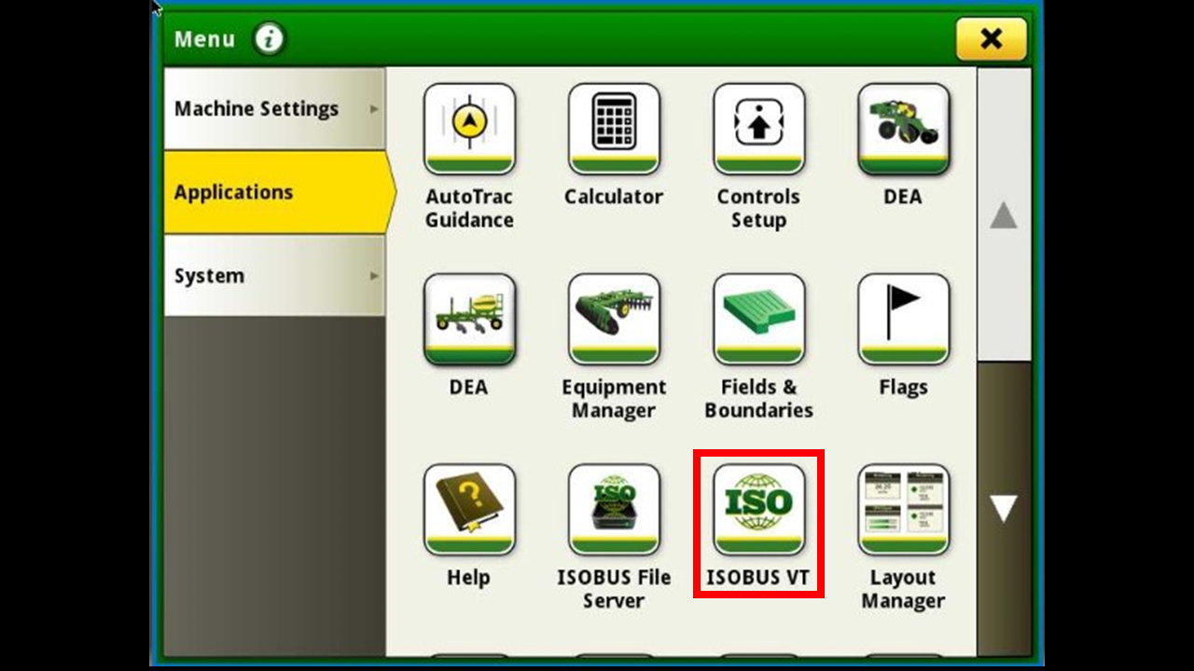
Task: Click the scroll up arrow
Action: point(1004,216)
